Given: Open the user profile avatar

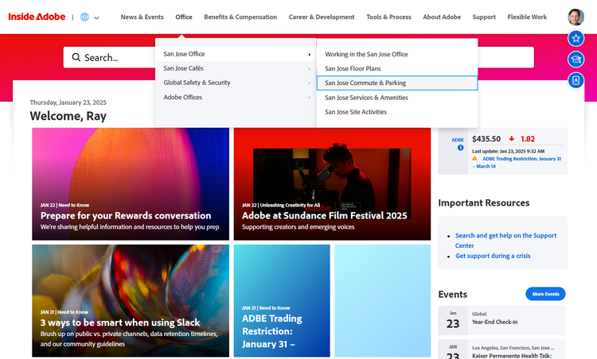Looking at the screenshot, I should point(576,17).
